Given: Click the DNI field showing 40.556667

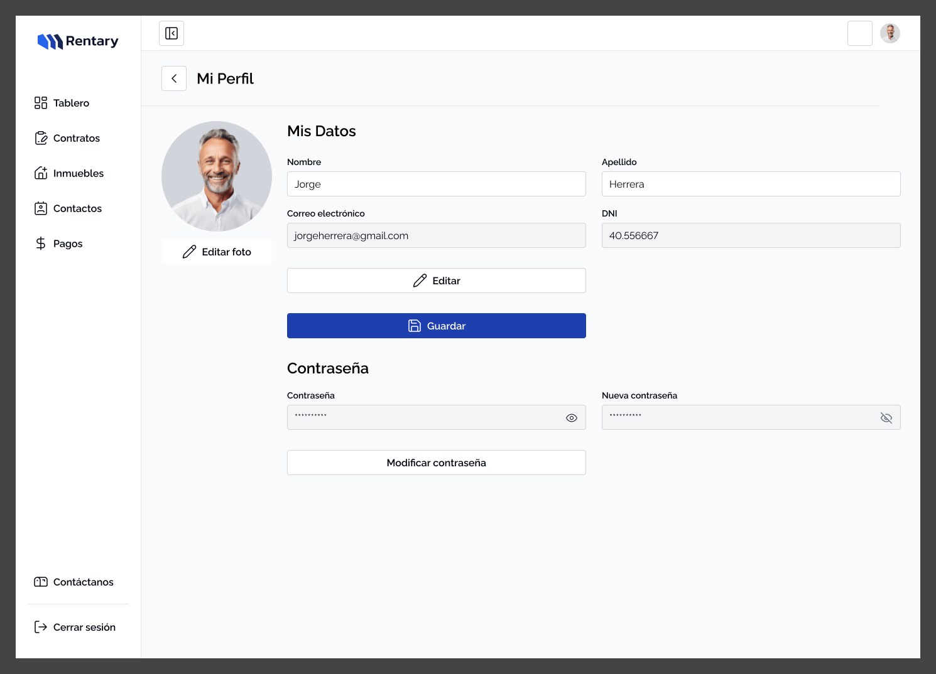Looking at the screenshot, I should [751, 235].
